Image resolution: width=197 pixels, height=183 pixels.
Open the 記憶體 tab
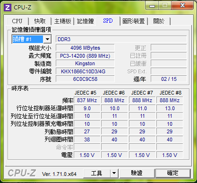click(86, 21)
